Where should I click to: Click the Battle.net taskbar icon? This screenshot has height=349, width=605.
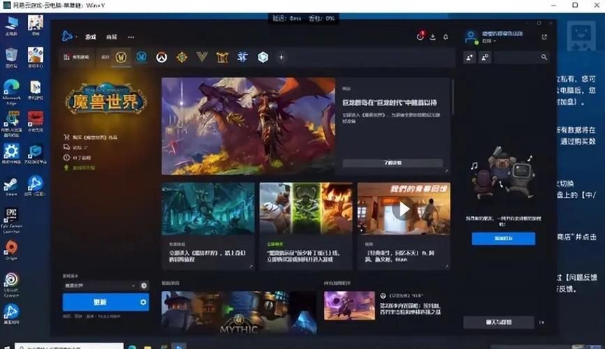click(x=178, y=346)
